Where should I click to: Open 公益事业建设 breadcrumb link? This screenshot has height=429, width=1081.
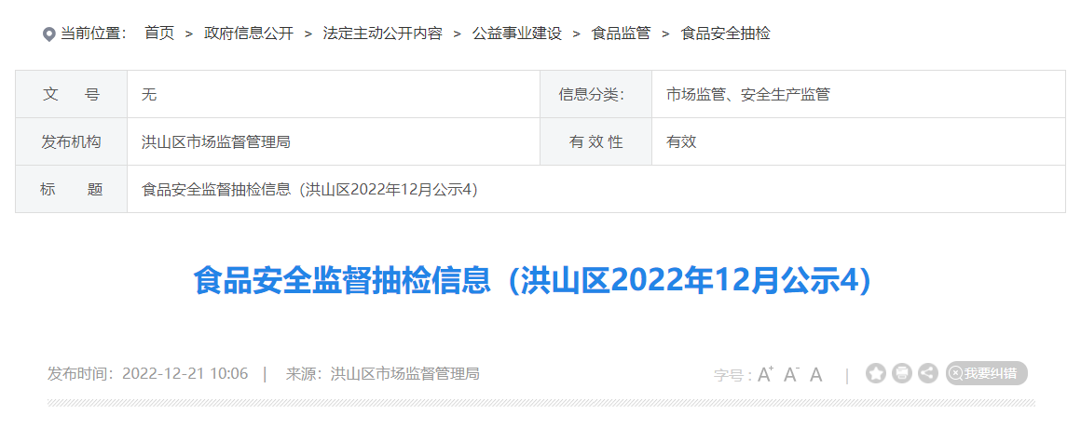pyautogui.click(x=517, y=34)
